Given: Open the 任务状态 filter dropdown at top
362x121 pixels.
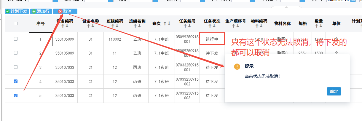Looking at the screenshot, I should [x=253, y=1].
